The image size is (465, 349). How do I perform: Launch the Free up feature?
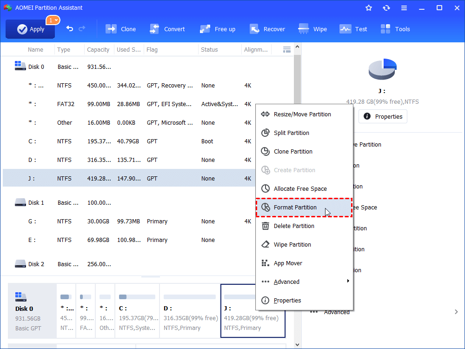pyautogui.click(x=217, y=28)
